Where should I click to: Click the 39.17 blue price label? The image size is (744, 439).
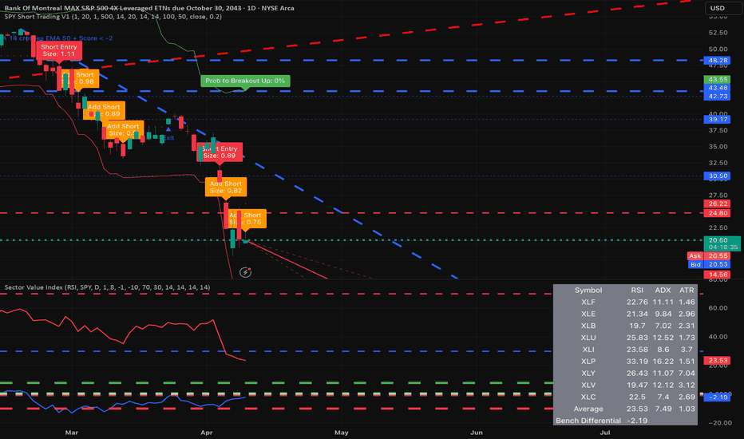click(x=718, y=119)
